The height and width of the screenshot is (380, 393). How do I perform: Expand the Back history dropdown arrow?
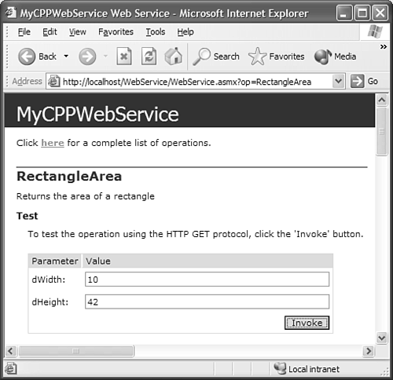[x=66, y=56]
